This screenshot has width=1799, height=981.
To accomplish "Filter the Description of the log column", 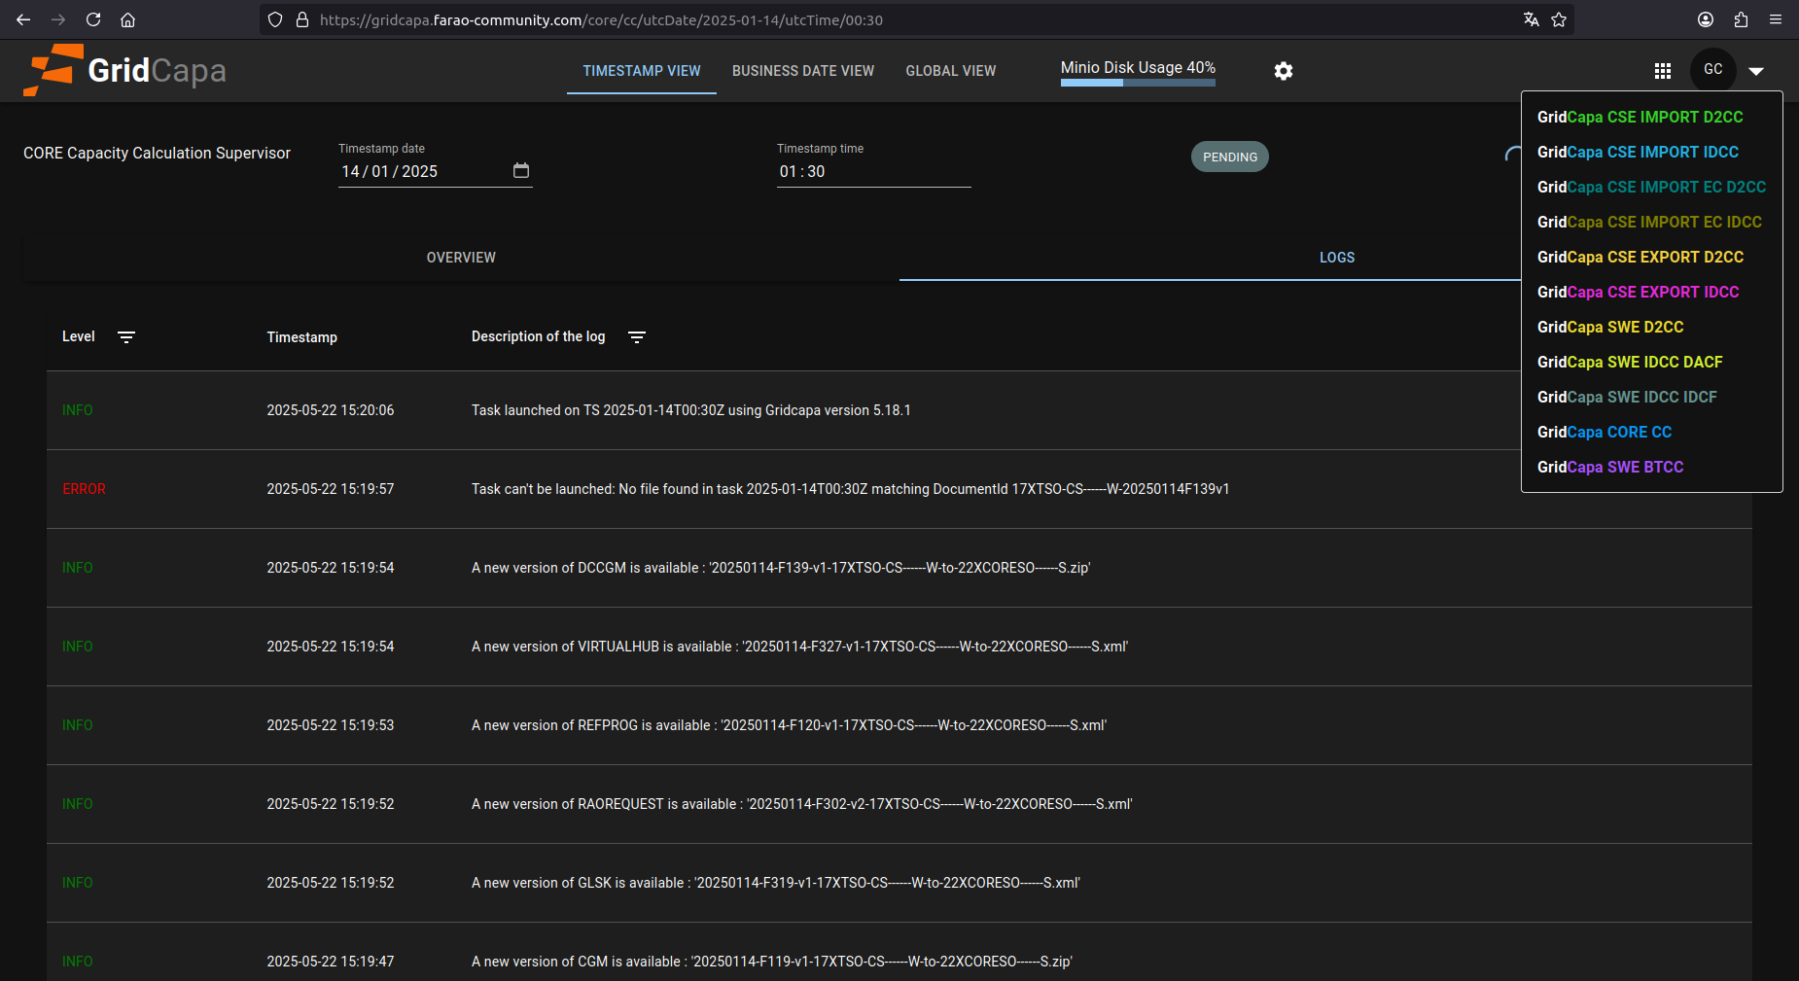I will [x=637, y=337].
